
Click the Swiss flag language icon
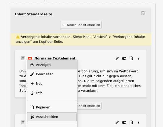[30, 58]
